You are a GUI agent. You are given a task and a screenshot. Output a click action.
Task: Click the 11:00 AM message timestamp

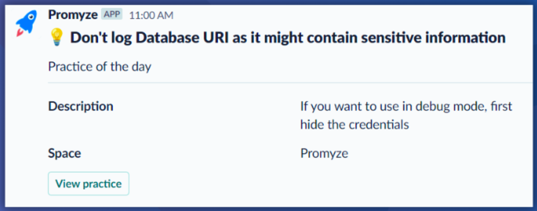point(151,15)
